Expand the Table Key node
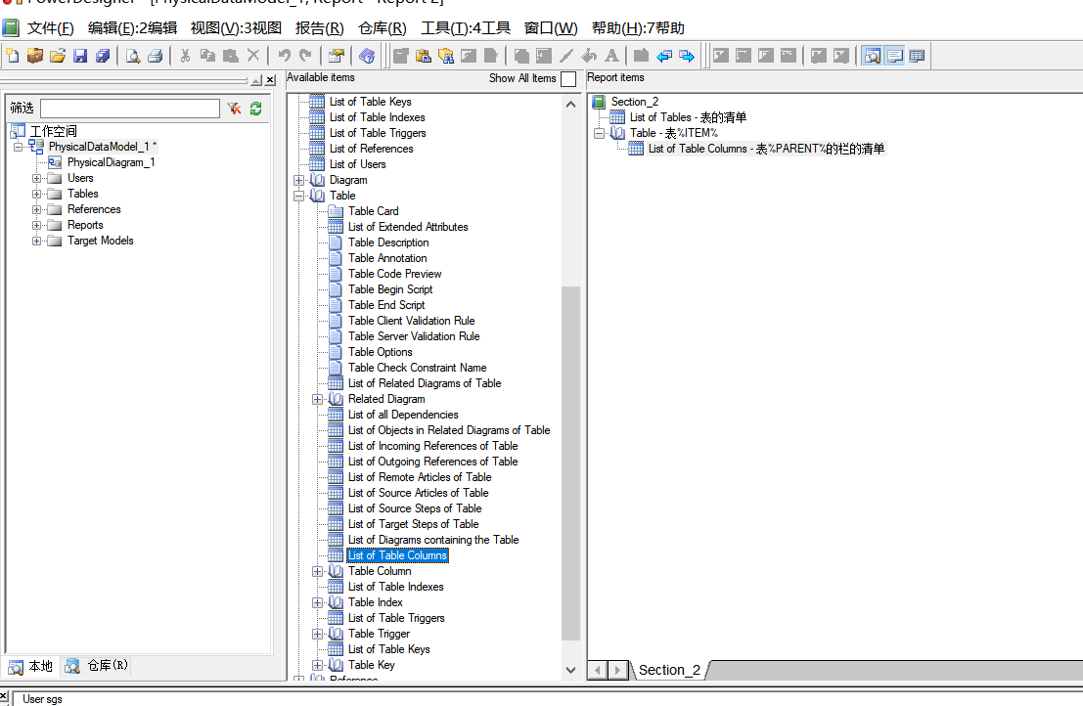Image resolution: width=1083 pixels, height=706 pixels. (317, 665)
